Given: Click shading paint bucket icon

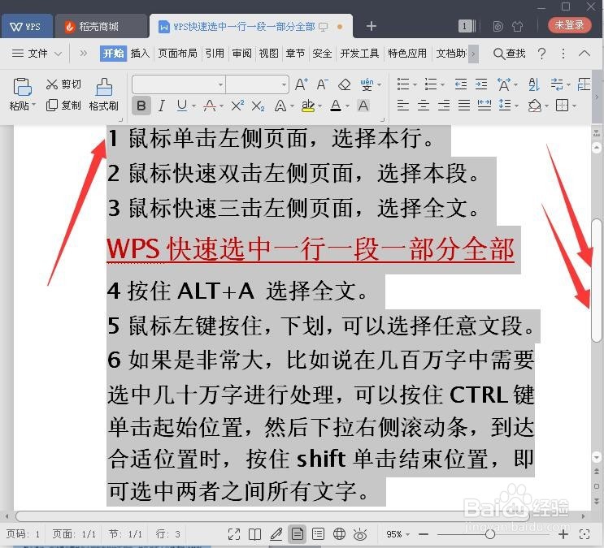Looking at the screenshot, I should 535,106.
